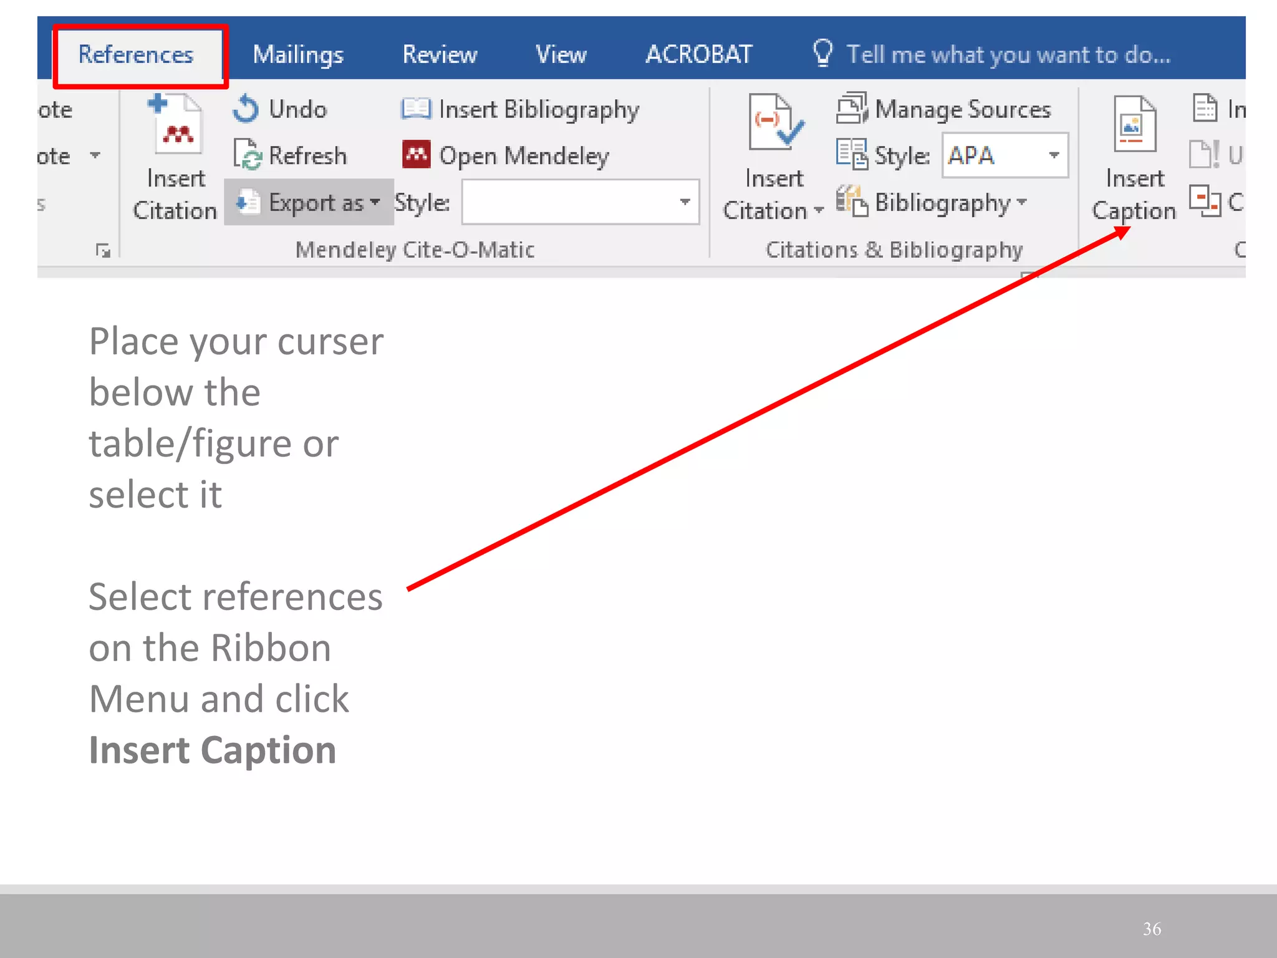Click the Refresh label text
The image size is (1277, 958).
pyautogui.click(x=308, y=155)
